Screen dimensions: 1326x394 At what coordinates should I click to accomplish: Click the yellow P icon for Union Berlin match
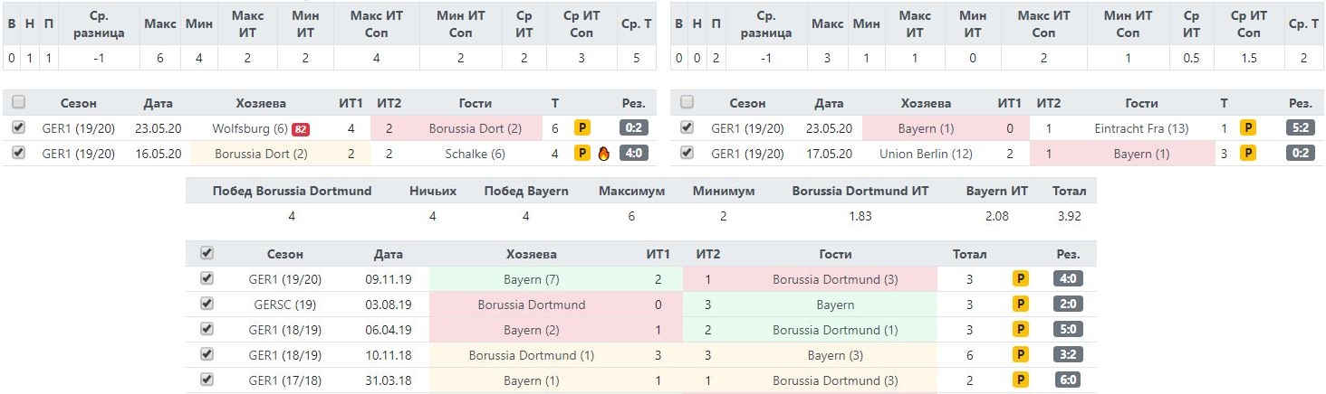point(1248,154)
